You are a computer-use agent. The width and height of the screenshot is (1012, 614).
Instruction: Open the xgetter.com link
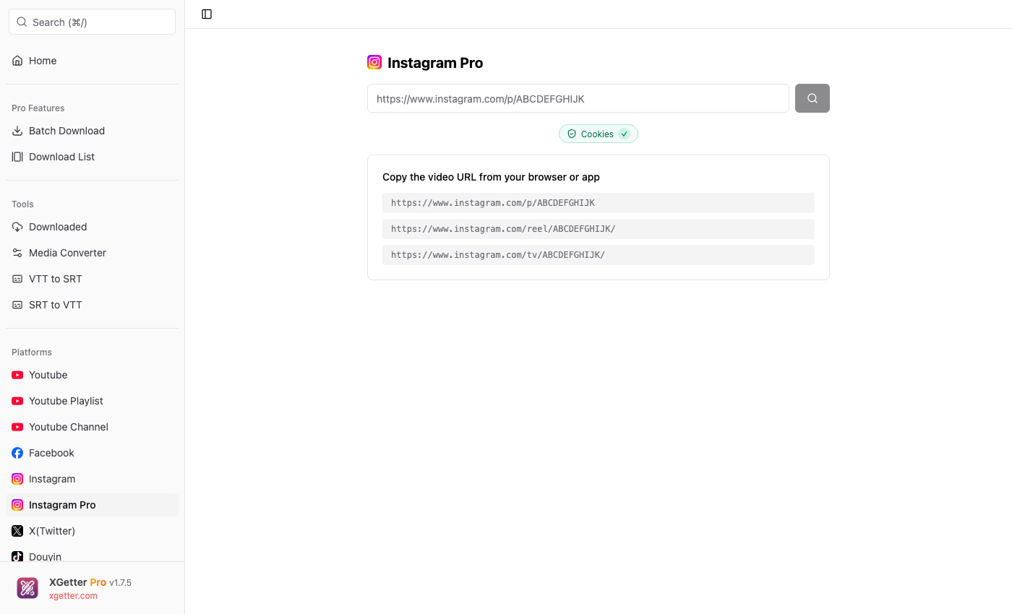click(73, 596)
